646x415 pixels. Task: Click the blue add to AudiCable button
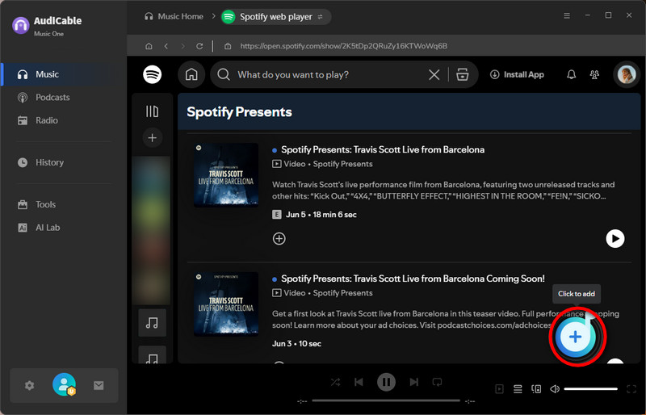tap(576, 337)
